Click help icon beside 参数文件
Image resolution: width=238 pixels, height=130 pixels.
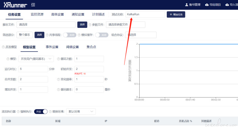tap(90, 25)
